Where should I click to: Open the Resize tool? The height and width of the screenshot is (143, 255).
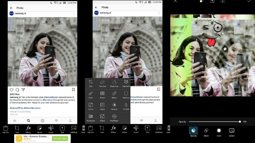(x=102, y=118)
